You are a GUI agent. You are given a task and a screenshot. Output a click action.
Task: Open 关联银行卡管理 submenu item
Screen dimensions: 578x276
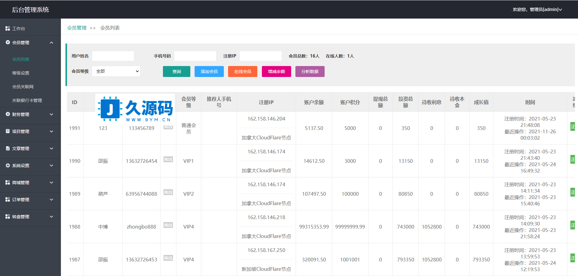[27, 100]
